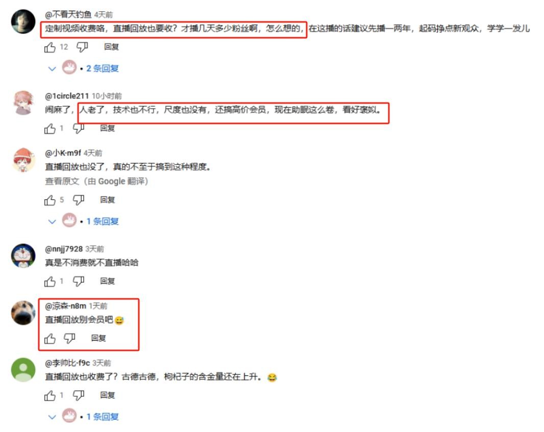The width and height of the screenshot is (544, 432).
Task: Like the comment by @nnjj7928
Action: pos(50,282)
